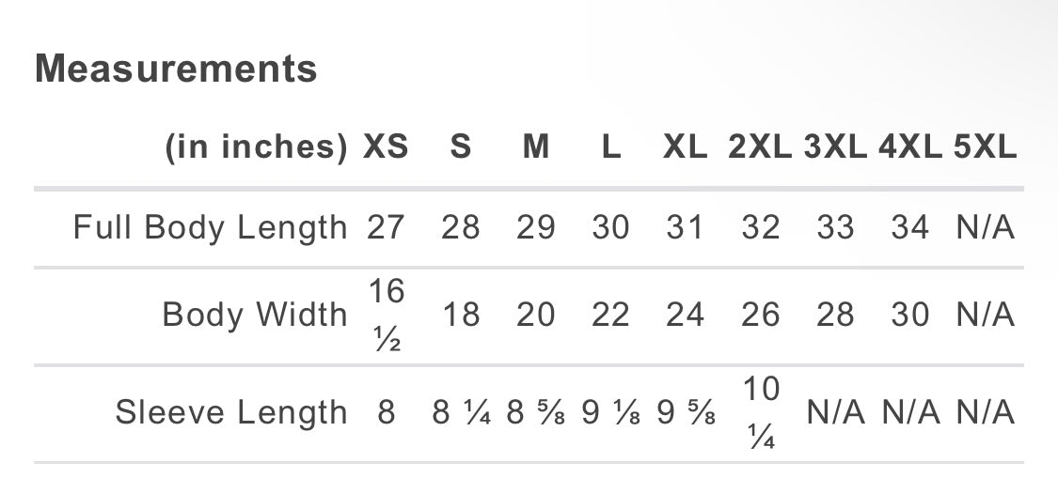Click the XS full body length value 27
The width and height of the screenshot is (1058, 493).
pyautogui.click(x=386, y=227)
